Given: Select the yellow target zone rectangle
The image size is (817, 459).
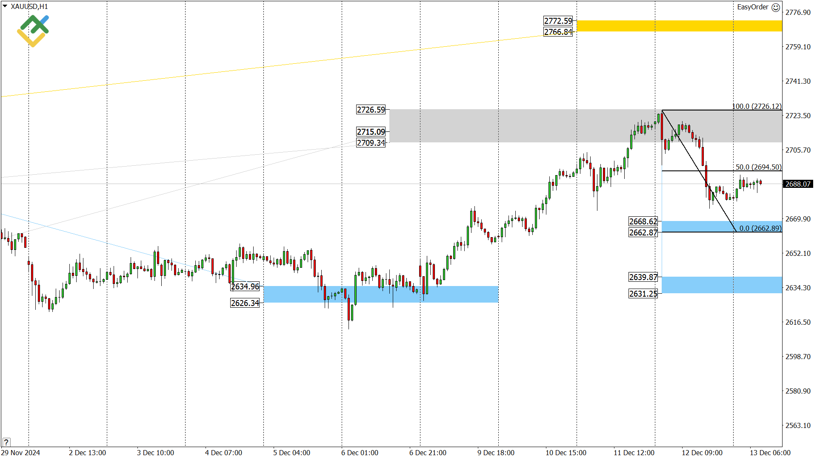Looking at the screenshot, I should (679, 26).
